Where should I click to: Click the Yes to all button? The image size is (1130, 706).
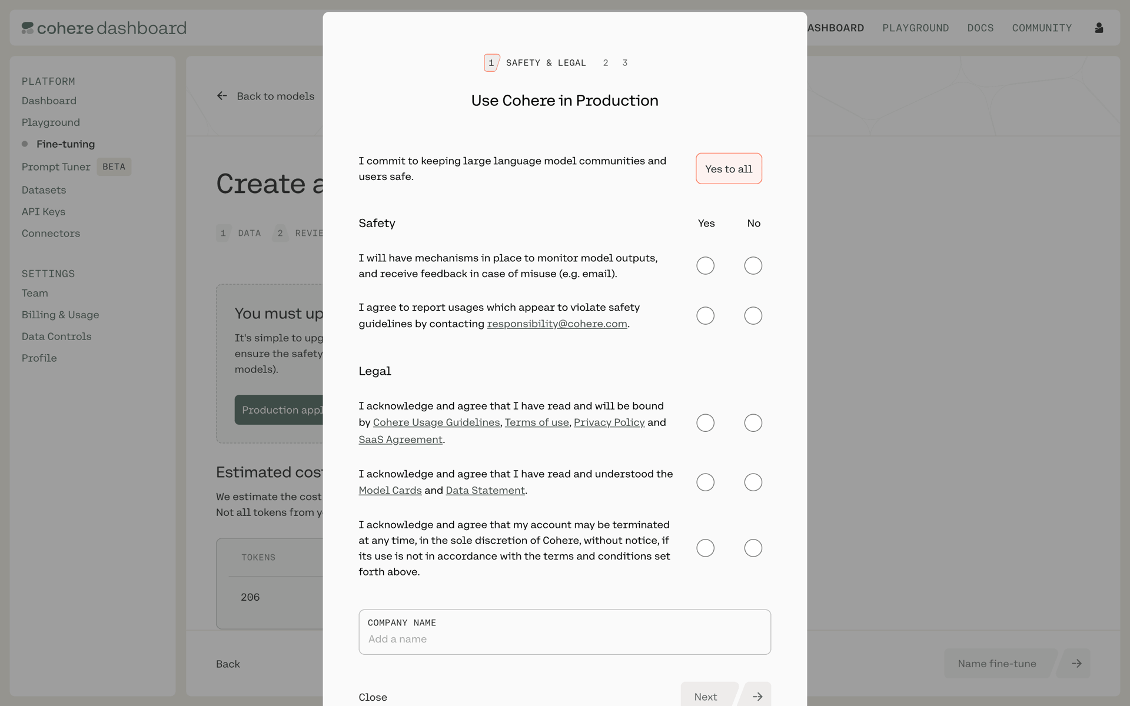(729, 169)
